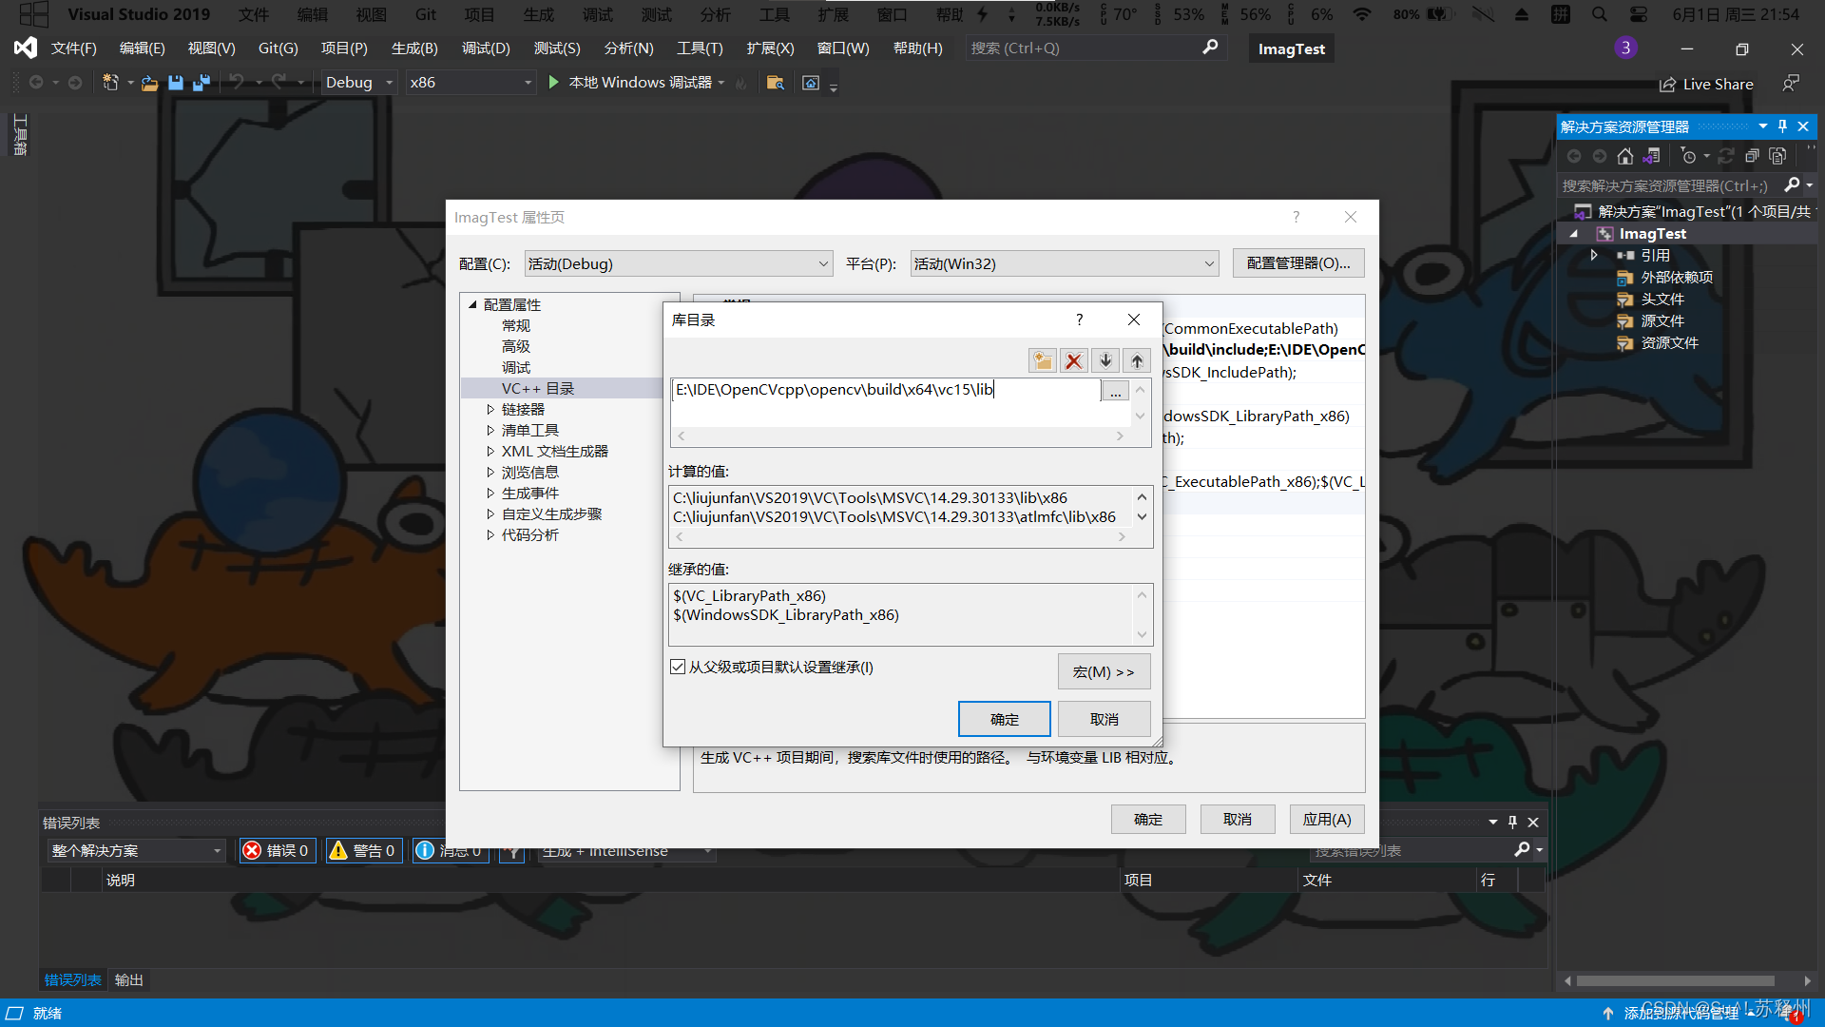Click the save all toolbar icon

point(201,83)
